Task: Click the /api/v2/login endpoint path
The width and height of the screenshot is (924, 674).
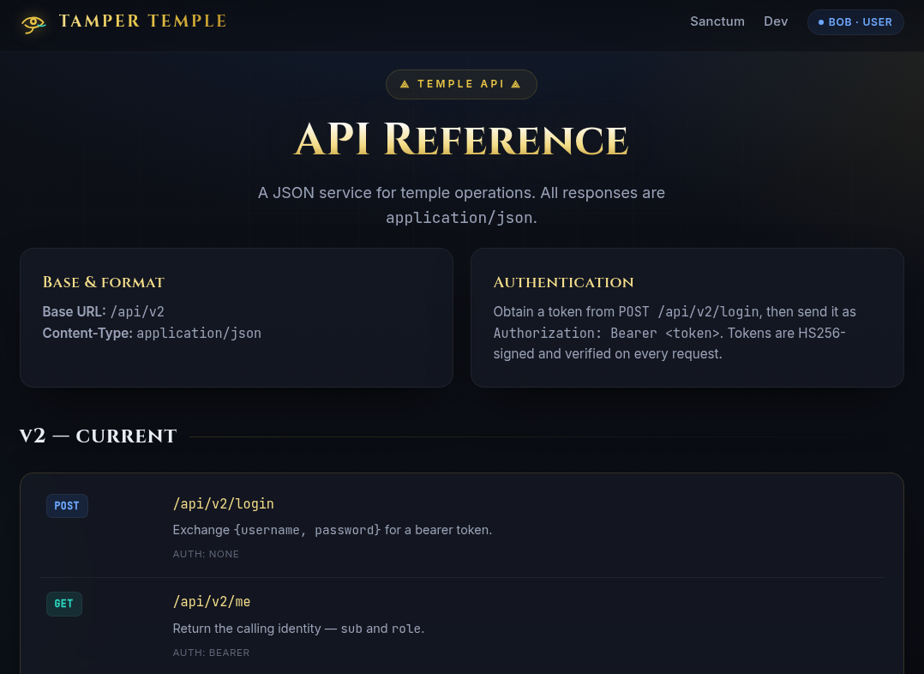Action: tap(224, 503)
